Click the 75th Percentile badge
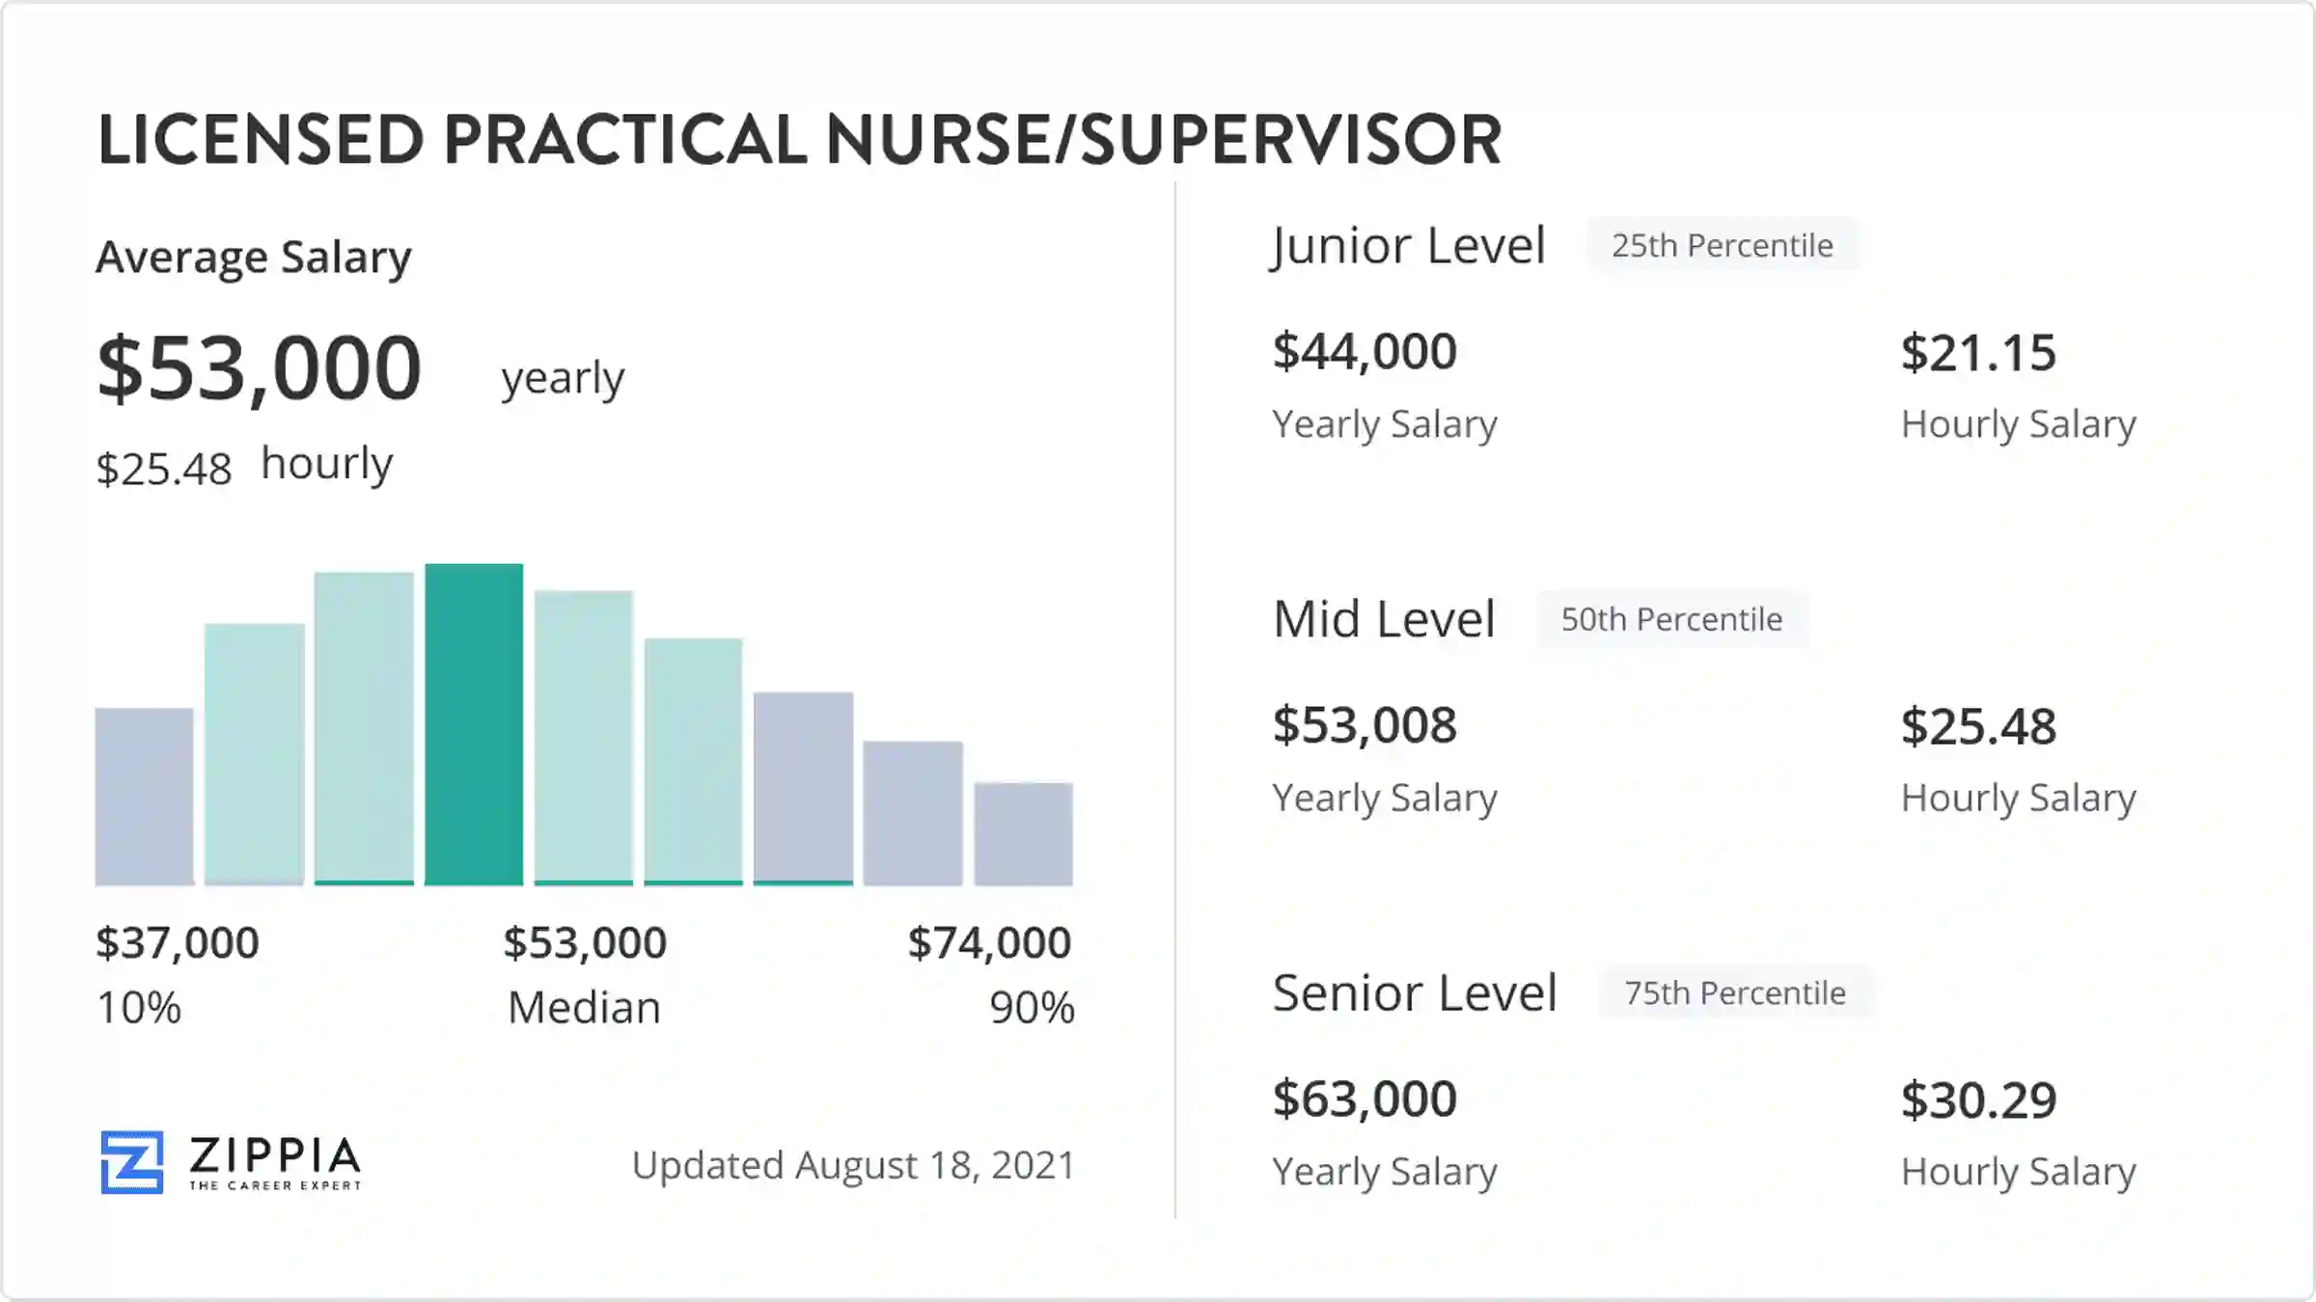2316x1302 pixels. (x=1735, y=992)
